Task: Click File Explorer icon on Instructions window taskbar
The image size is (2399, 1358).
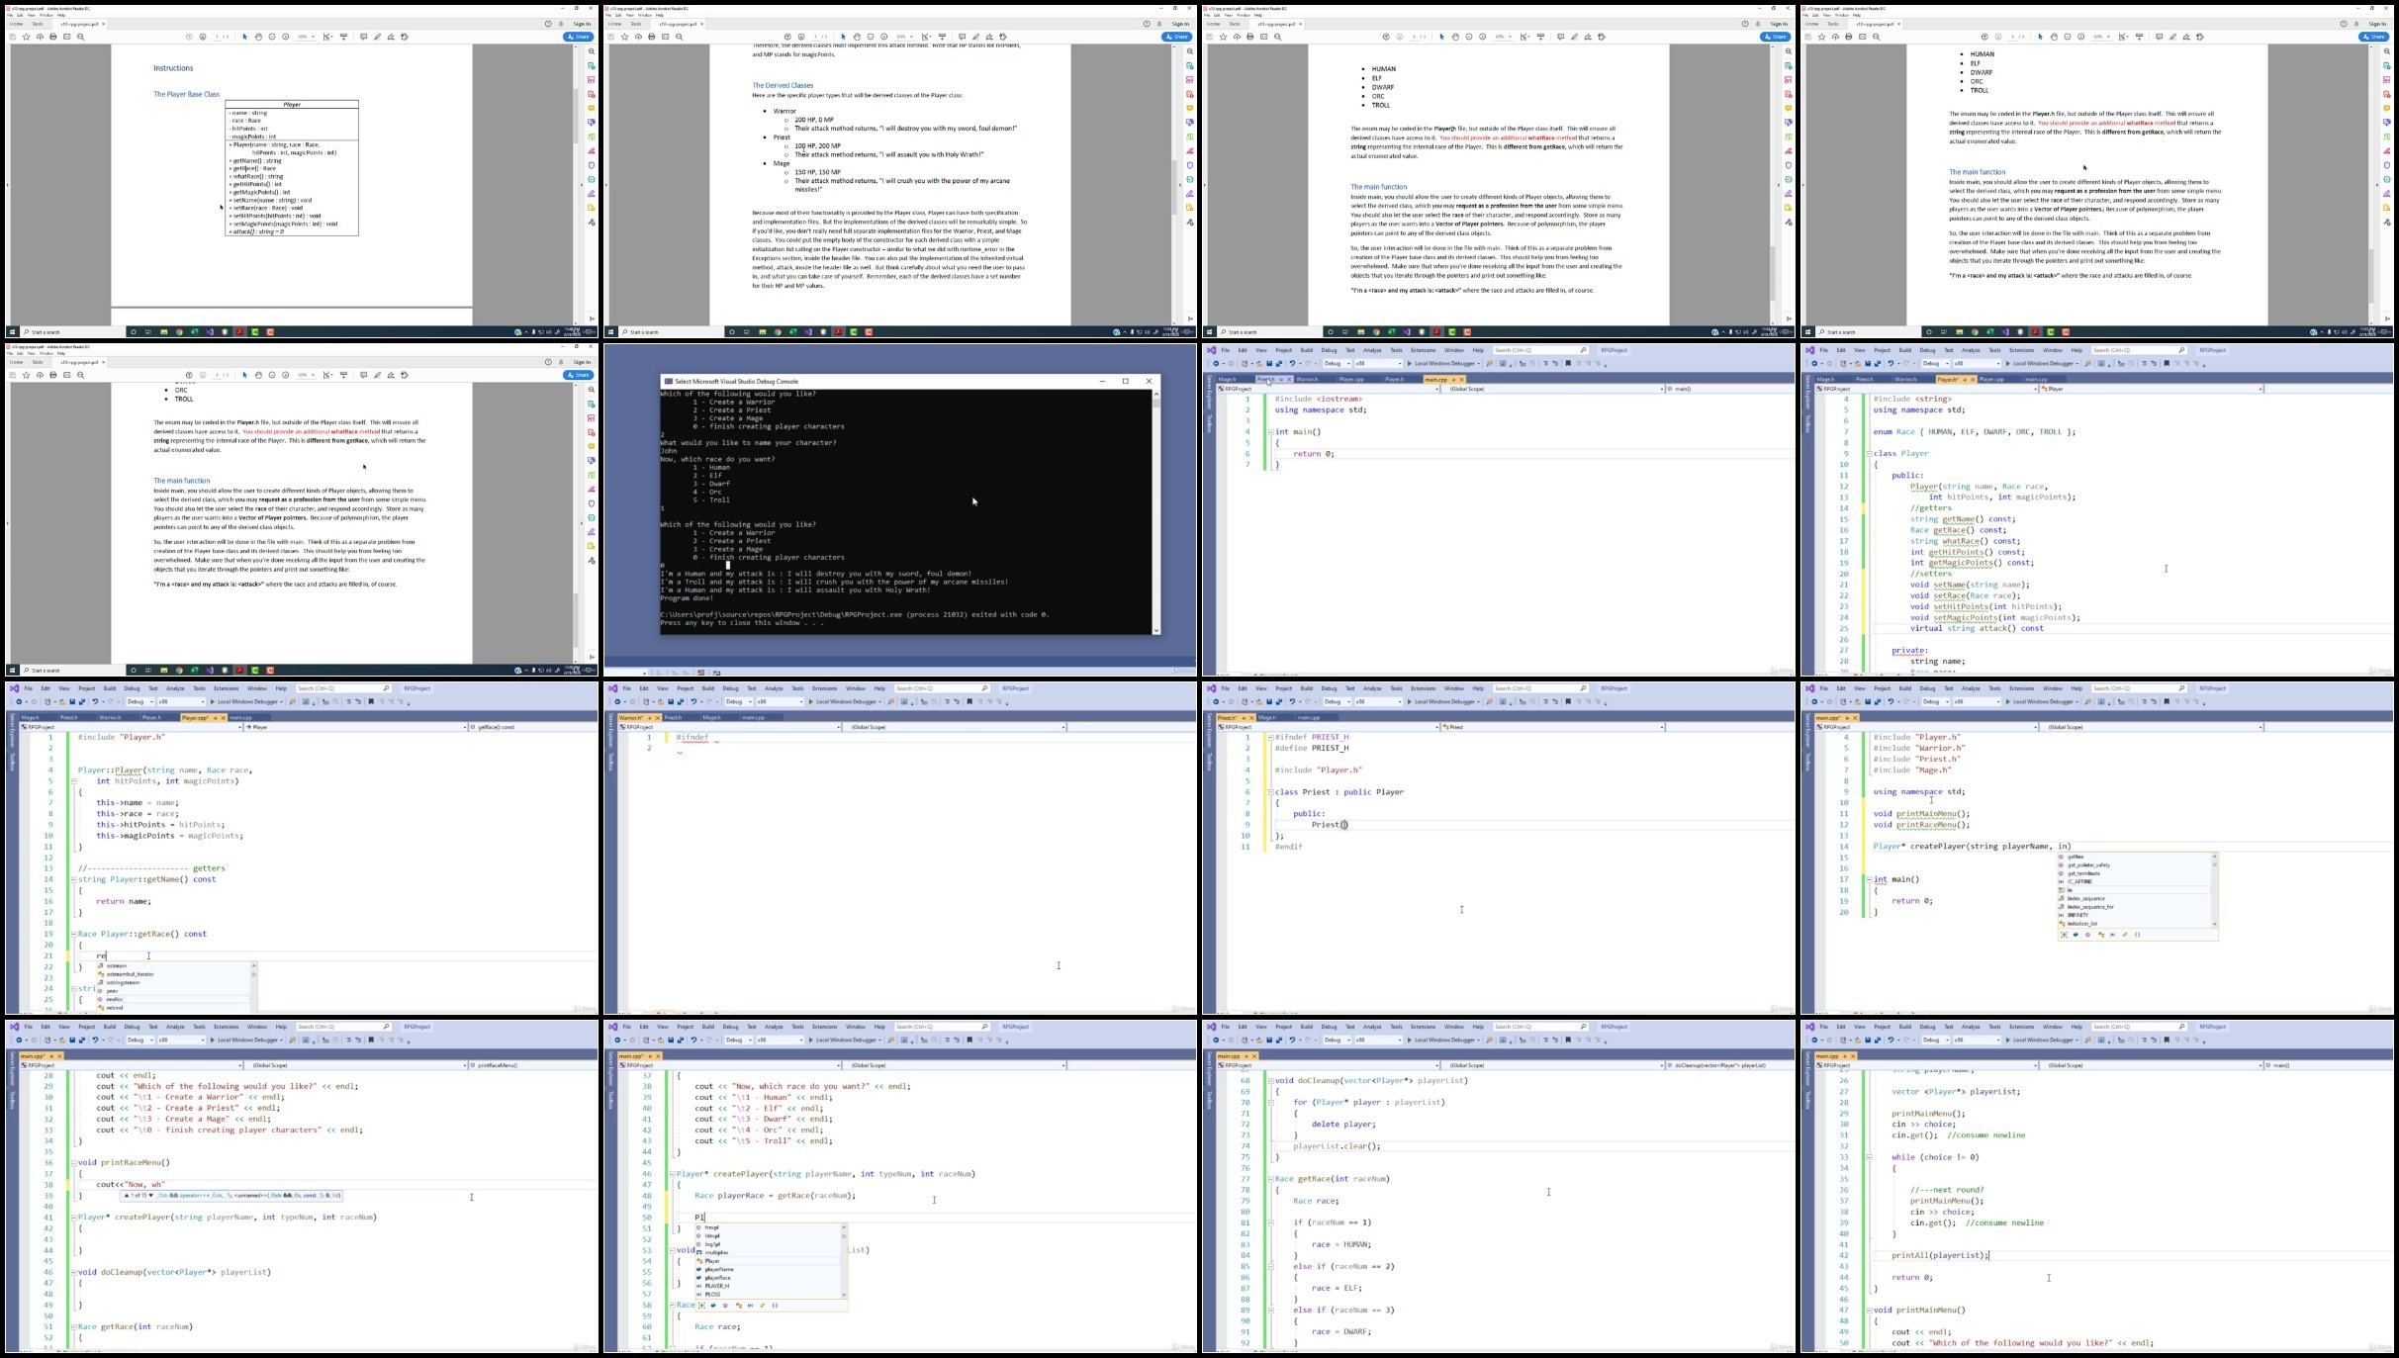Action: click(x=163, y=332)
